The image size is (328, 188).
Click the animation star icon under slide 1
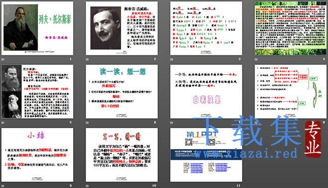(x=3, y=59)
